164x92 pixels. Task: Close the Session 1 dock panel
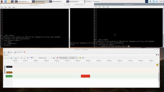click(x=158, y=55)
